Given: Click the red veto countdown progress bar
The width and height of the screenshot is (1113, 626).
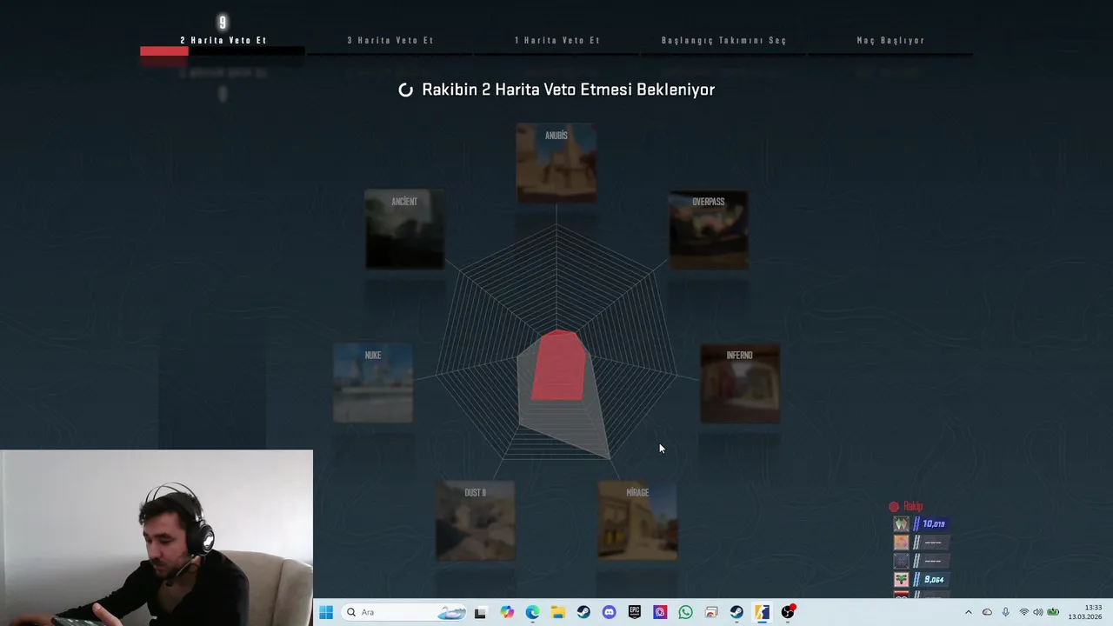Looking at the screenshot, I should coord(164,51).
